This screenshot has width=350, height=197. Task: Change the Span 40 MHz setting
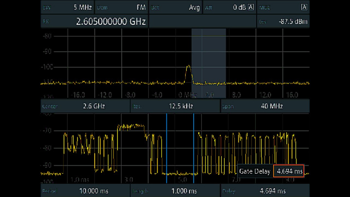coord(265,106)
